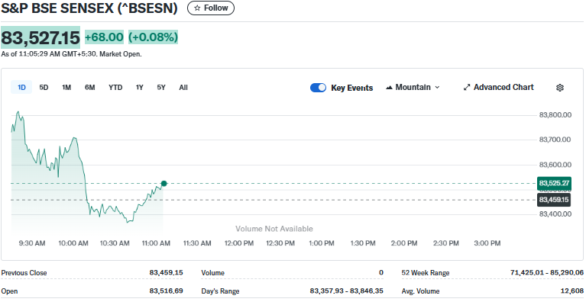Click the 83,800.00 axis label
This screenshot has height=302, width=586.
coord(555,115)
